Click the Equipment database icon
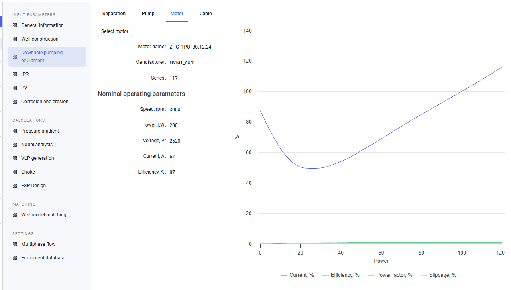This screenshot has width=511, height=290. pos(15,258)
